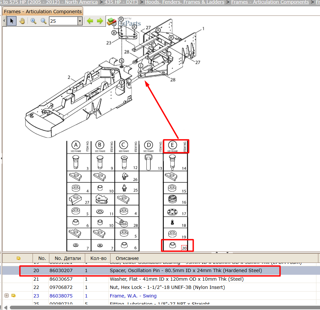Open Hoods, Fenders, Frames & Ladders breadcrumb

185,2
